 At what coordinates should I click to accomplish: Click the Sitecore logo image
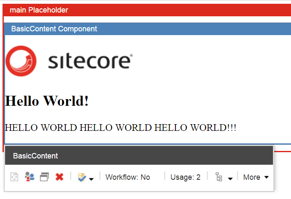(x=69, y=61)
